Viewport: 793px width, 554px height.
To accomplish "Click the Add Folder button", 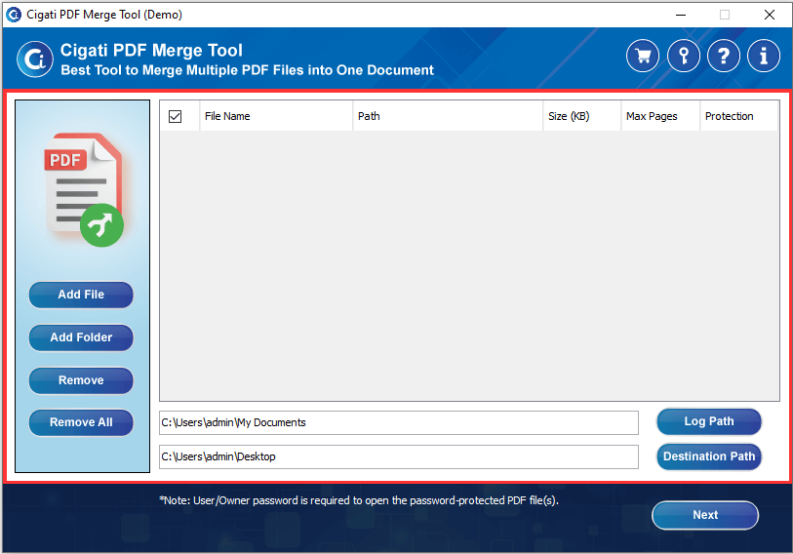I will click(x=81, y=337).
